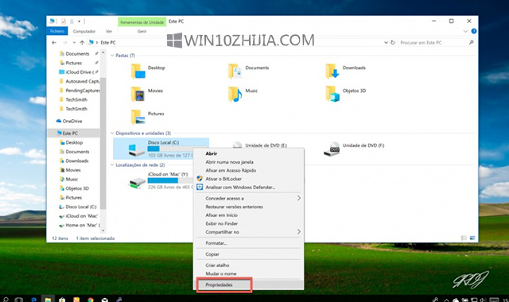Image resolution: width=509 pixels, height=302 pixels.
Task: Open the recent locations dropdown arrow
Action: coord(74,42)
